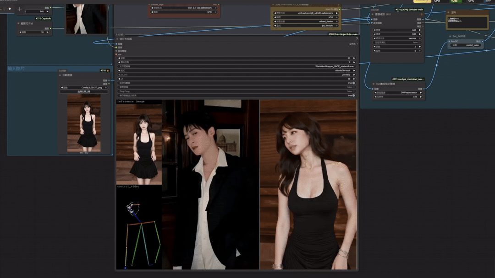The width and height of the screenshot is (495, 278).
Task: Toggle the last true switch (保存到输出文件夹)
Action: (x=353, y=96)
